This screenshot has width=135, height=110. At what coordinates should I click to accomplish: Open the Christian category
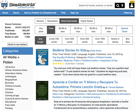[x=9, y=89]
